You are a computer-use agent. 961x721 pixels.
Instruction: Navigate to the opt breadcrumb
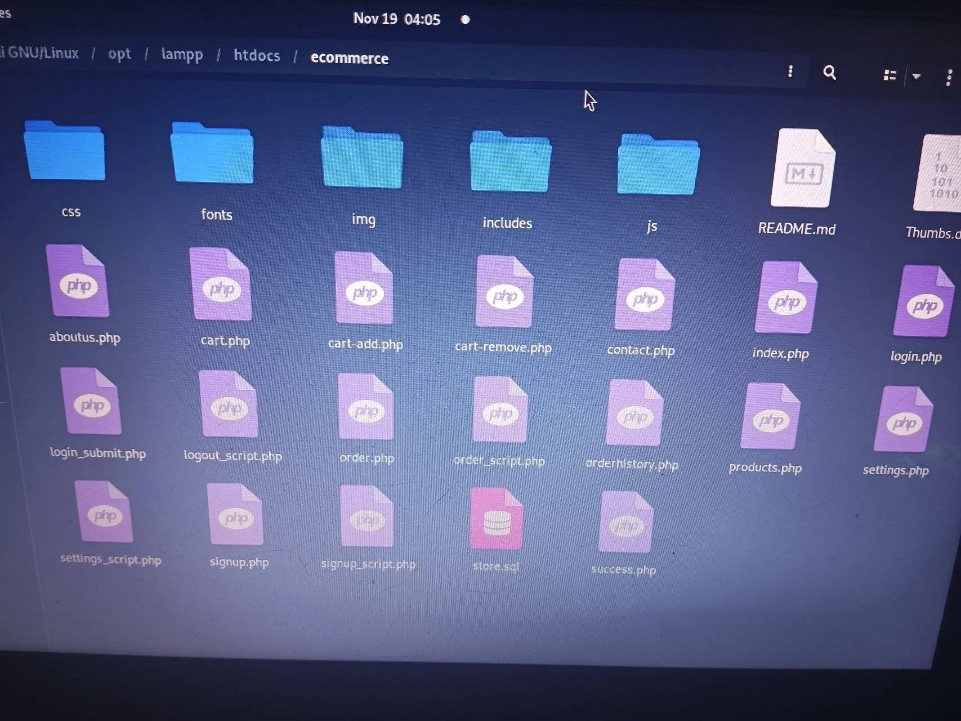[x=119, y=54]
